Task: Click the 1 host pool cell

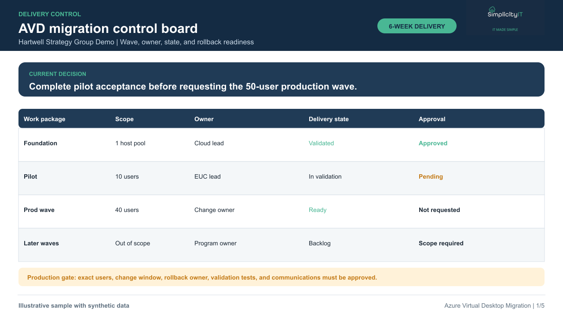Action: pos(130,143)
